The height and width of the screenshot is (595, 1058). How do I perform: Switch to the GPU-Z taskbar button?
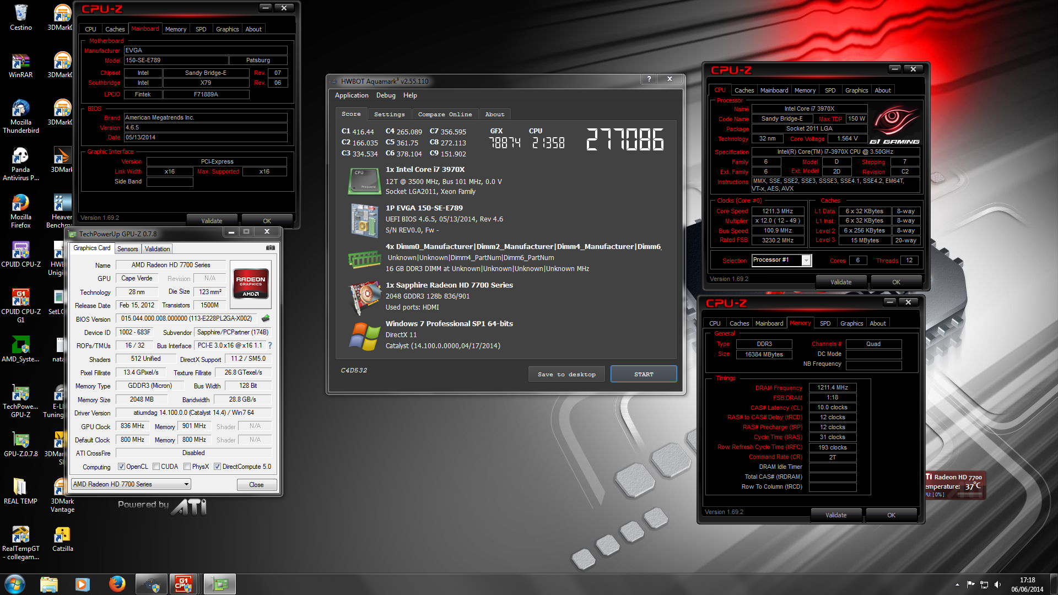[219, 584]
